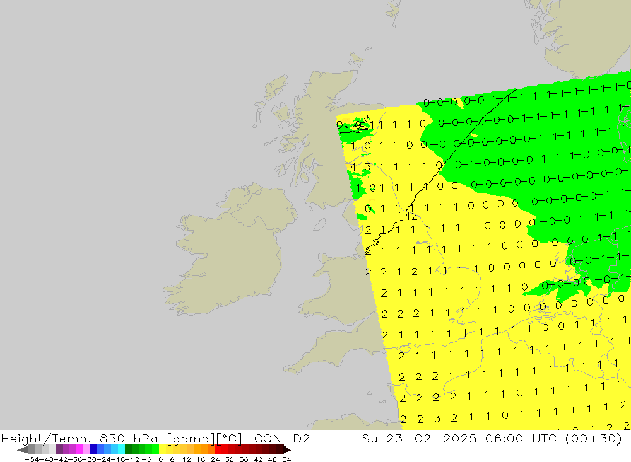
Task: Click the dark right arrow of the color scale
Action: click(286, 449)
